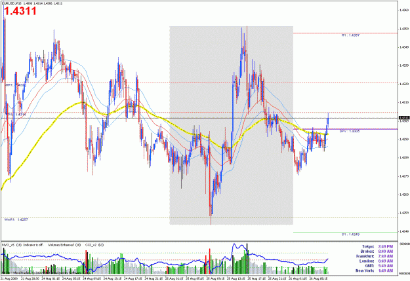410x281 pixels.
Task: Click the tall black volume bar at the indicator peak
Action: click(247, 259)
